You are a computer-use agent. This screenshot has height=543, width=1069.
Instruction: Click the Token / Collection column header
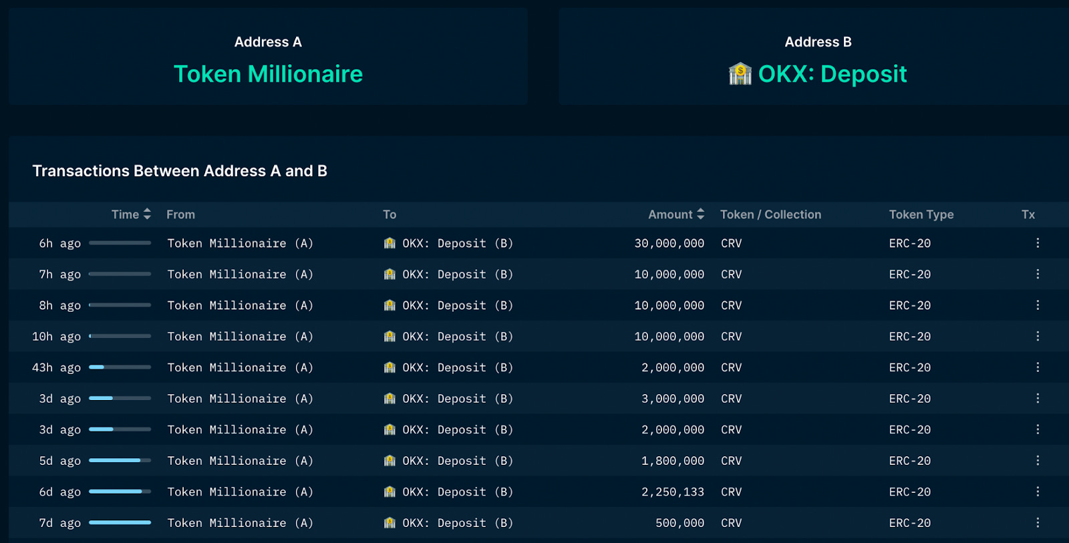(x=770, y=214)
